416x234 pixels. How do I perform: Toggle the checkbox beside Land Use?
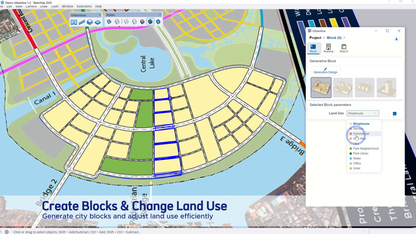coord(395,113)
